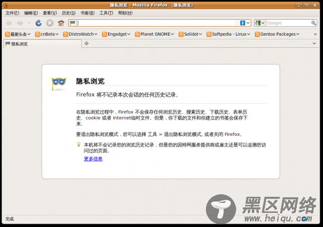Open the 文件(F) menu
The image size is (323, 227).
(12, 13)
